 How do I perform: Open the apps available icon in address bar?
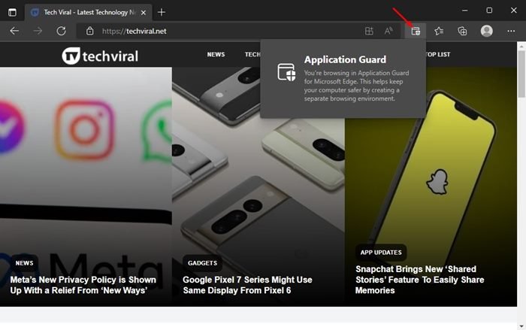pos(369,32)
